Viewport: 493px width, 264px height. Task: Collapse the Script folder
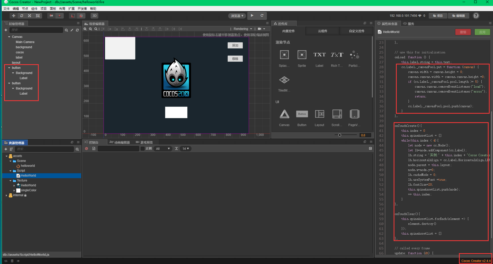pyautogui.click(x=10, y=171)
